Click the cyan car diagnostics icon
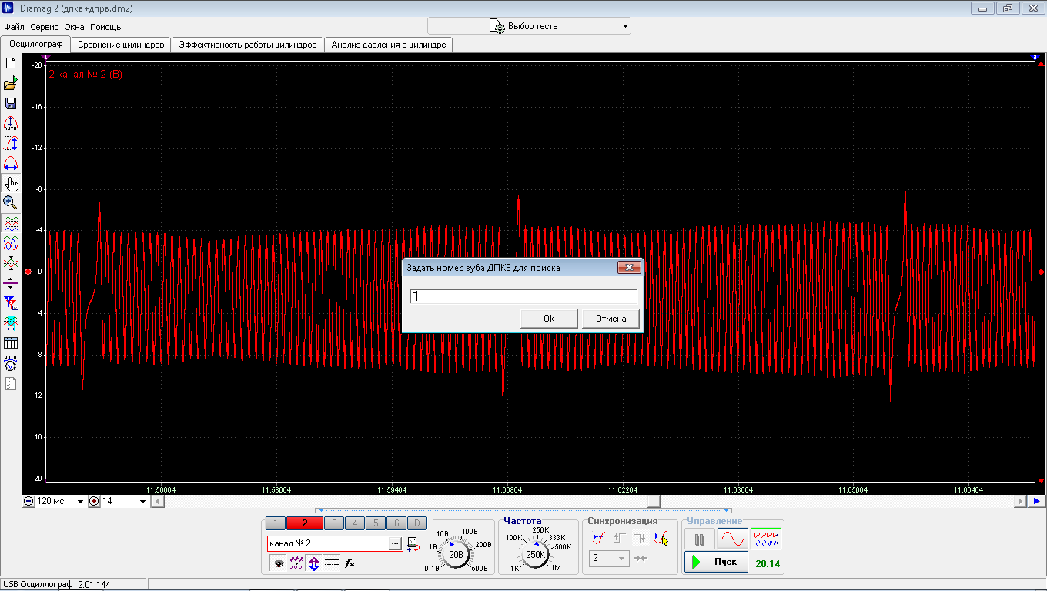 point(11,322)
